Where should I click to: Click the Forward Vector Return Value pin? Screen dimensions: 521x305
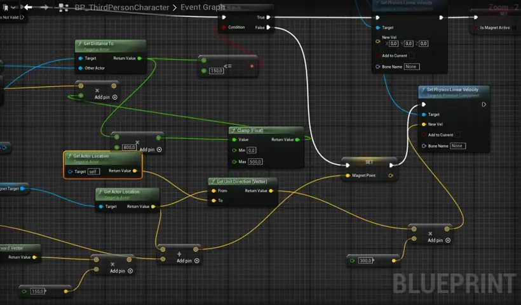pos(34,257)
